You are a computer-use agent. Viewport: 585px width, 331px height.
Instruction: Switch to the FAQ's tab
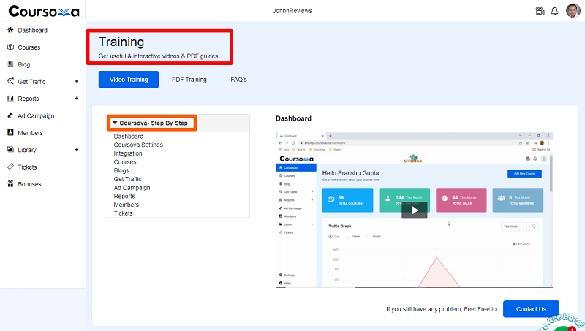coord(239,80)
